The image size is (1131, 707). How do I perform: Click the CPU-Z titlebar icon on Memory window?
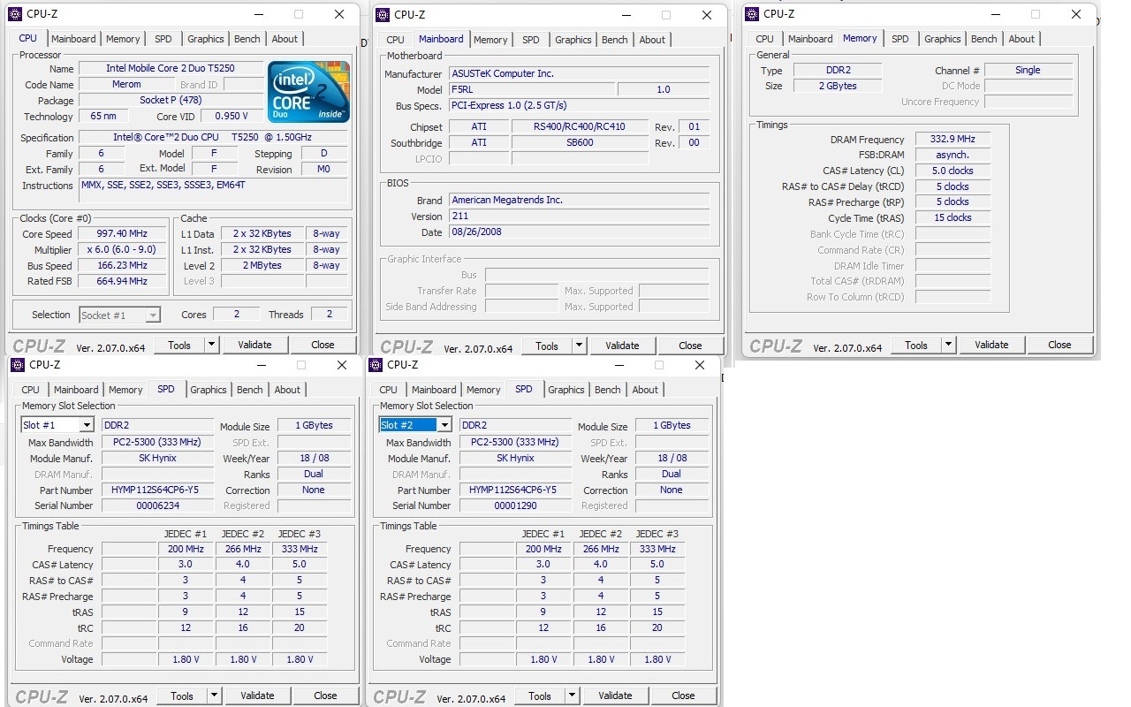pos(750,13)
